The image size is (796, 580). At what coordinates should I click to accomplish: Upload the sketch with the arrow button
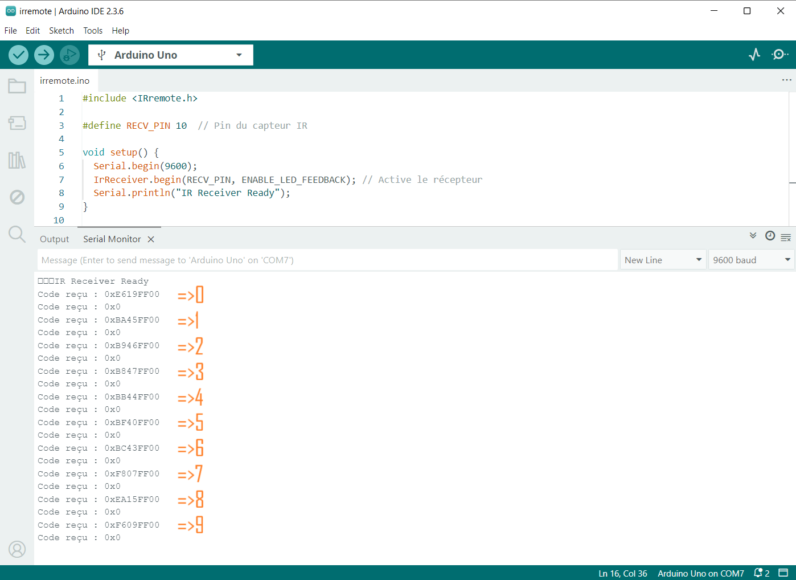[44, 55]
